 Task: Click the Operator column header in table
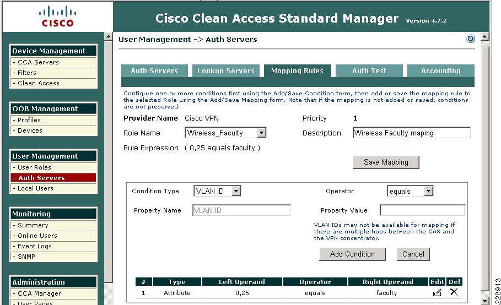click(315, 282)
